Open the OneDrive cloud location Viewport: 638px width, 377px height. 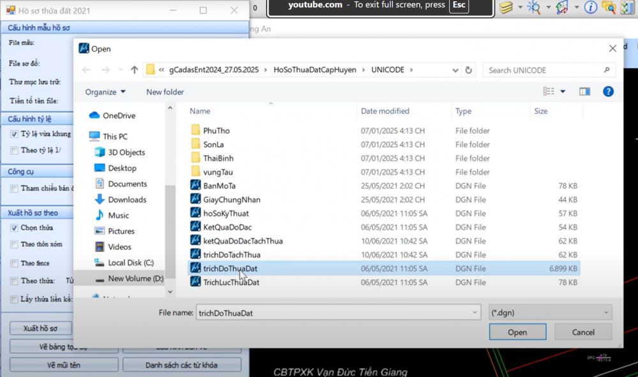[x=119, y=115]
